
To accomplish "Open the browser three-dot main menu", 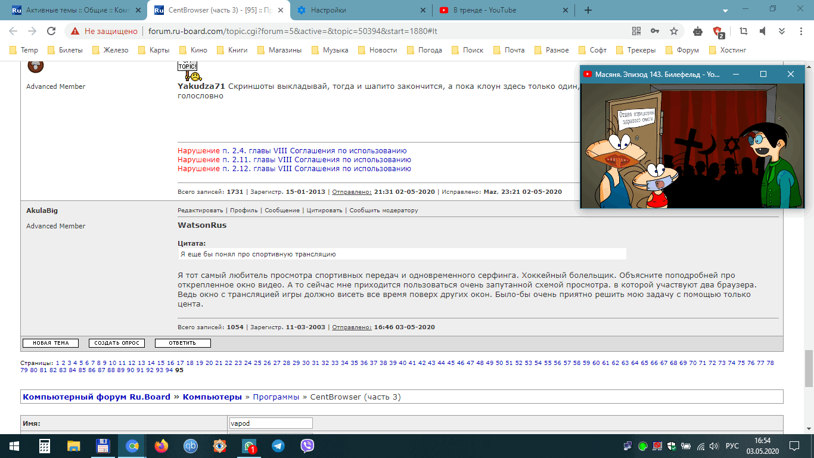I will point(800,31).
